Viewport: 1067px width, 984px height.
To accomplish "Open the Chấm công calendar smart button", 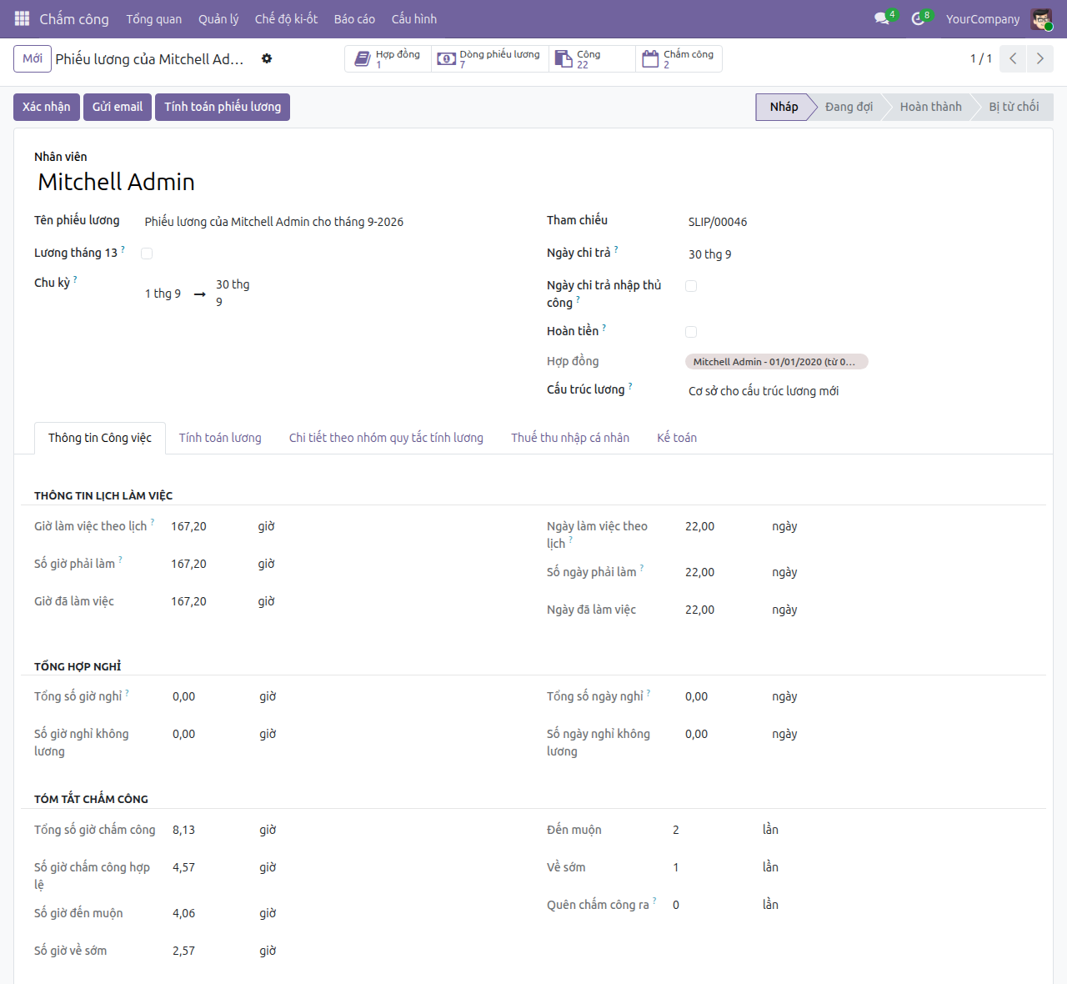I will (x=679, y=58).
